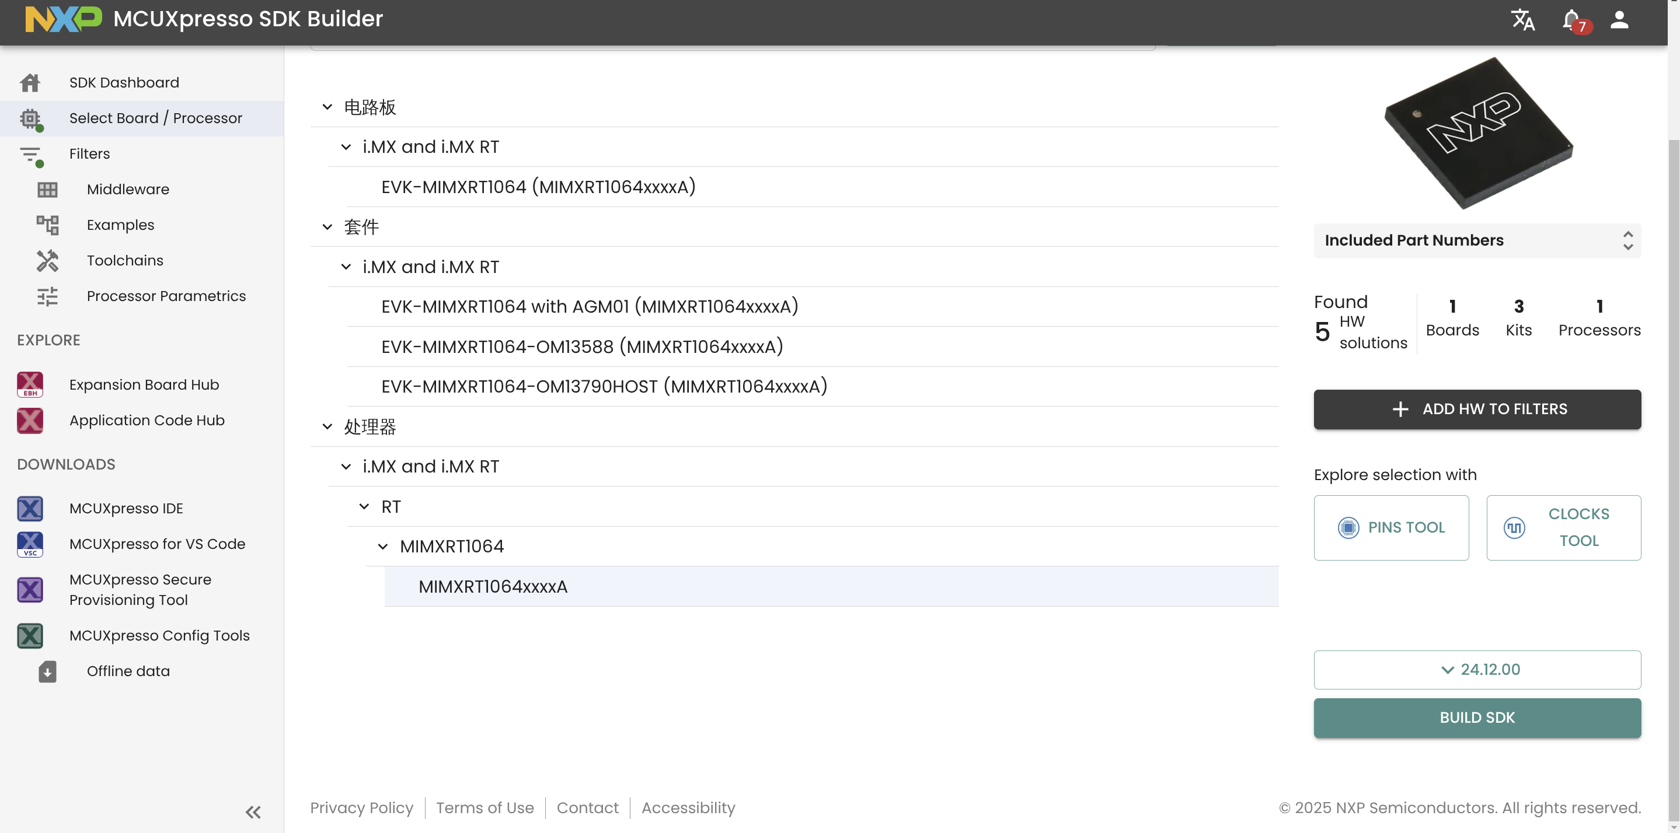The height and width of the screenshot is (833, 1680).
Task: Click the MCUXpresso IDE icon
Action: (x=30, y=509)
